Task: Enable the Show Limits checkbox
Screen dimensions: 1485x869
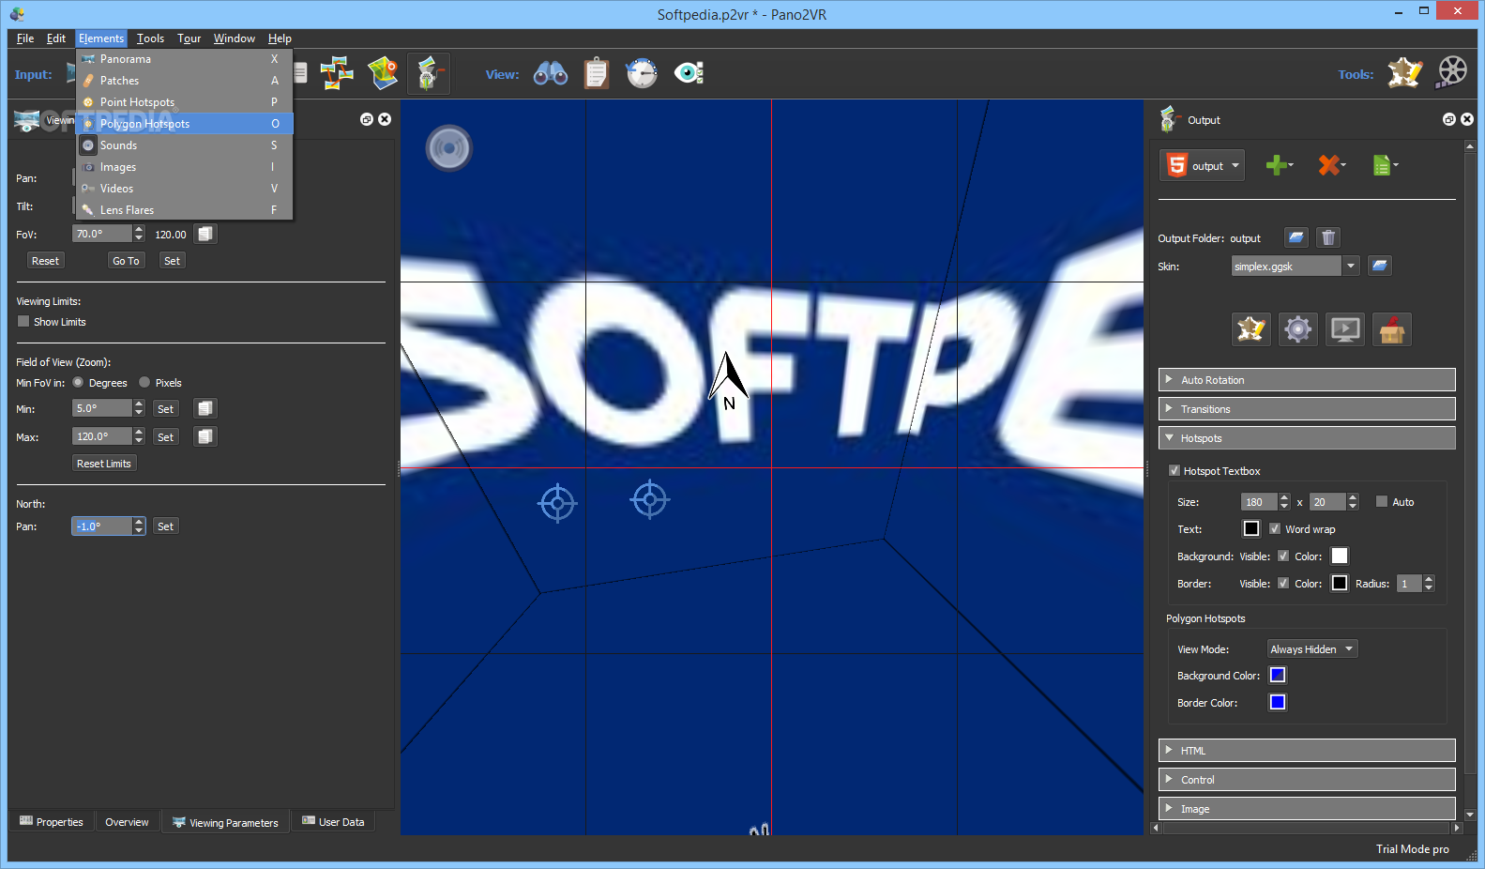Action: pos(23,321)
